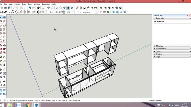Open the Camera menu
Image resolution: width=191 pixels, height=107 pixels.
[x=17, y=4]
